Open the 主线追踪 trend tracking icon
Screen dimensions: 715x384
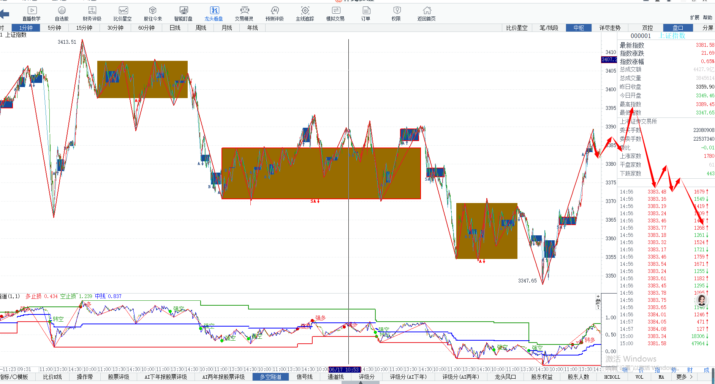click(x=305, y=13)
